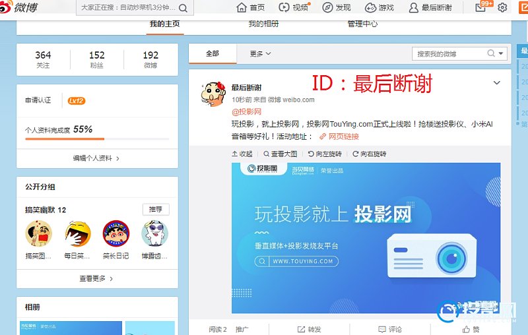Click the post author's cartoon avatar
The image size is (528, 335).
[x=213, y=94]
